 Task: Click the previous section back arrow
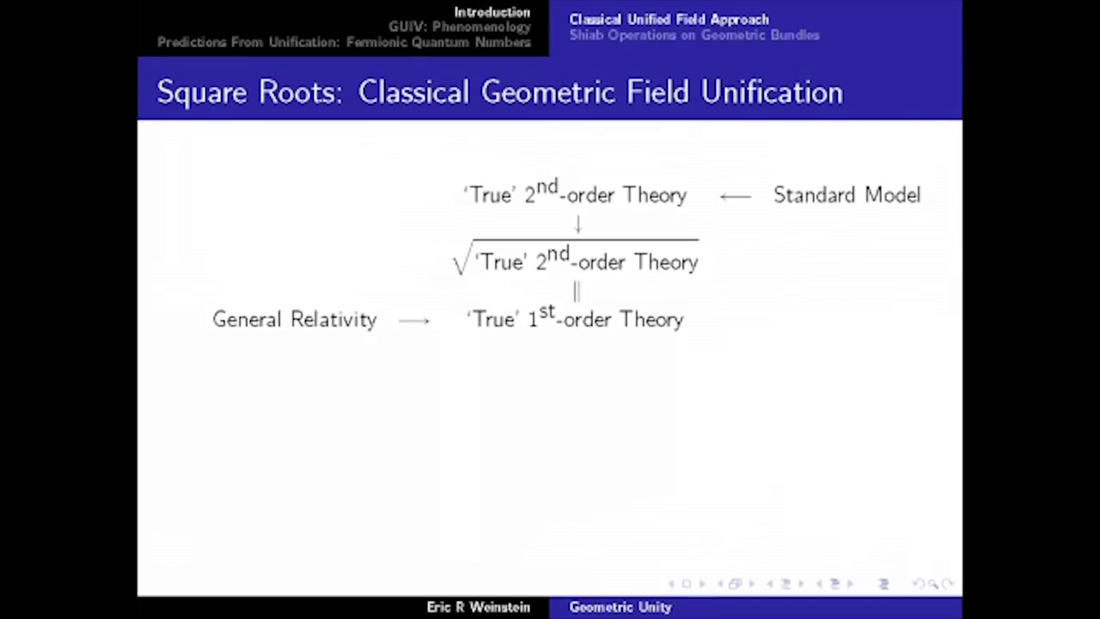(x=819, y=584)
